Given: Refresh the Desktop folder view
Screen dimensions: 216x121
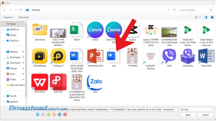Looking at the screenshot, I should (x=174, y=10).
